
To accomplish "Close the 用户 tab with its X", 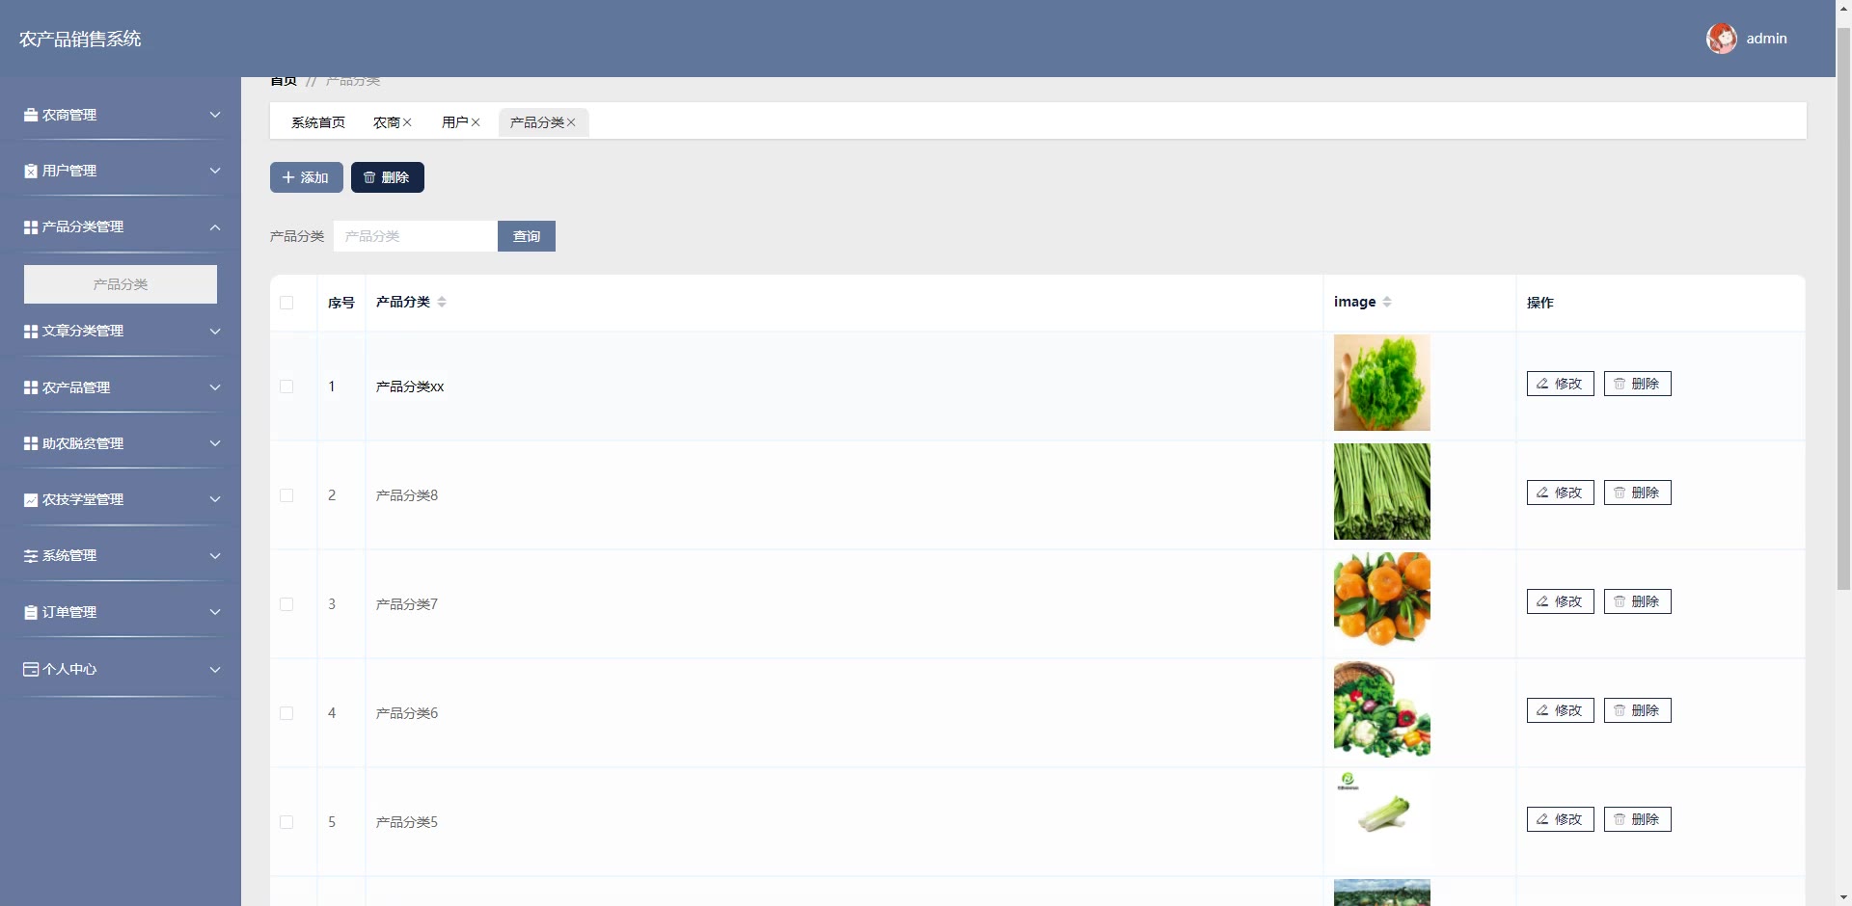I will (476, 122).
